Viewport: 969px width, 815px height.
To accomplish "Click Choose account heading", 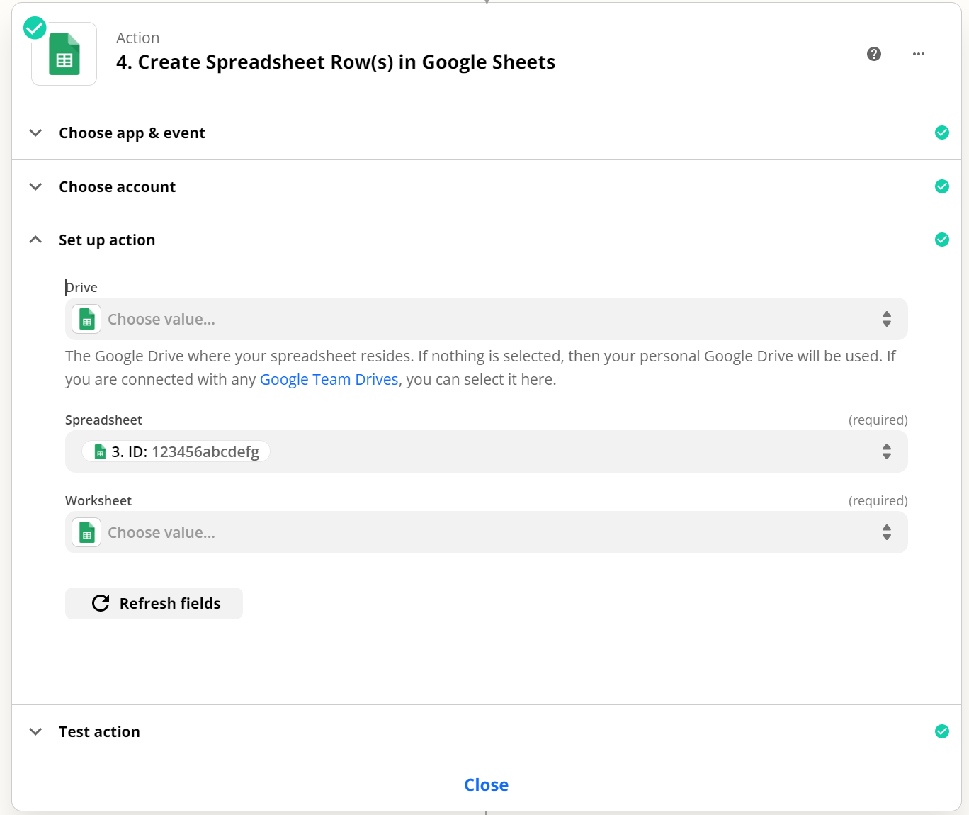I will pos(117,186).
